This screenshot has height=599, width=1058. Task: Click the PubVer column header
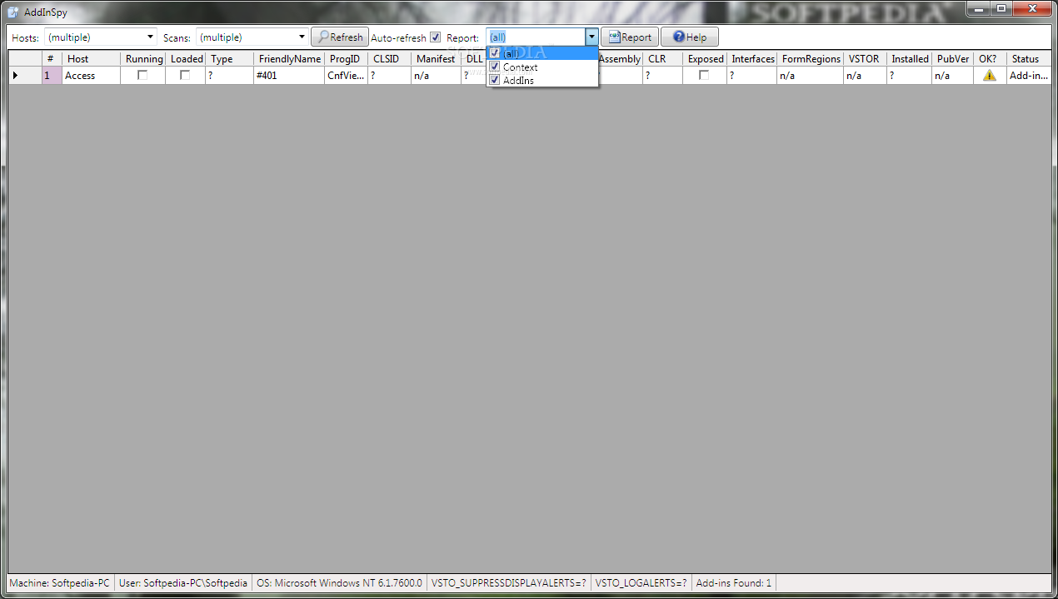952,59
